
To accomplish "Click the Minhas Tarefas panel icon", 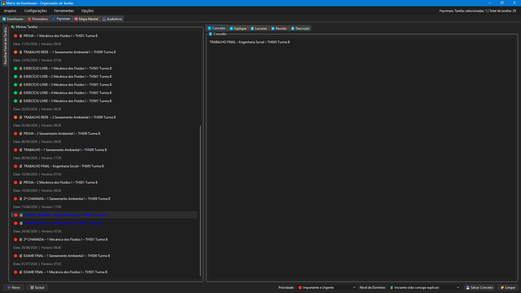I will [13, 27].
